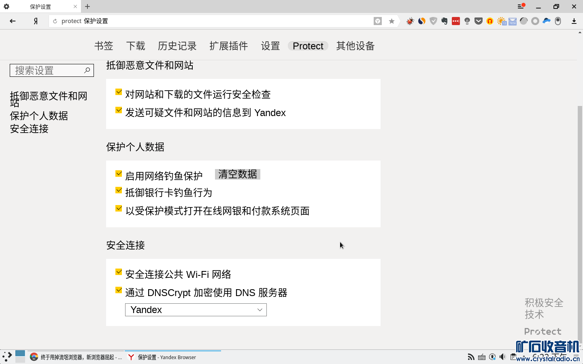Bookmark page with the star icon

point(392,21)
